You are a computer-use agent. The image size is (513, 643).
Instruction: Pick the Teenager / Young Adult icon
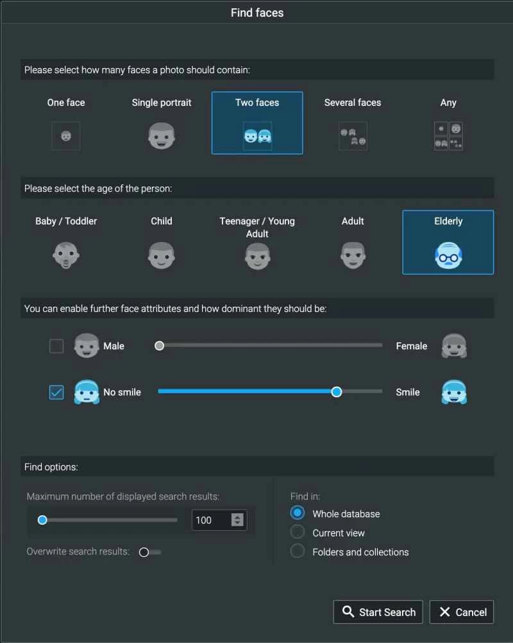pos(257,257)
